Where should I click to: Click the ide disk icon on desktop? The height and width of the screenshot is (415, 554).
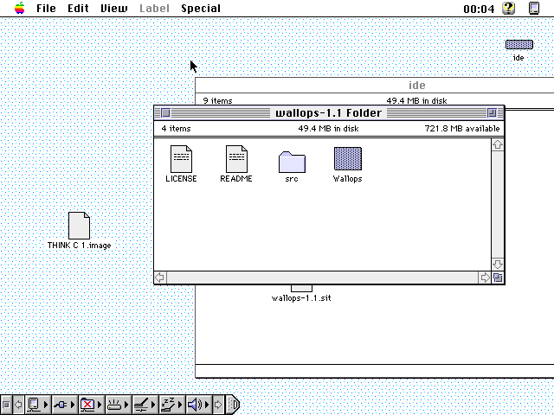tap(519, 45)
